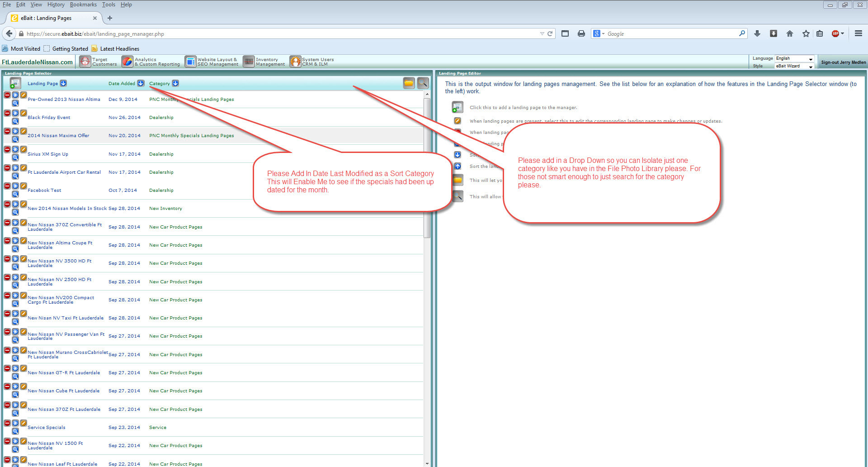Open the 2014 Nissan Maxima Offer link
This screenshot has width=868, height=467.
pos(58,136)
